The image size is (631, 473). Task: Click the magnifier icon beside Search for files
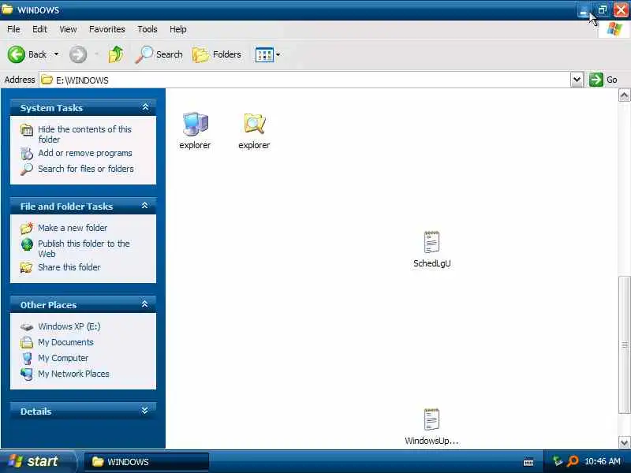(x=27, y=169)
